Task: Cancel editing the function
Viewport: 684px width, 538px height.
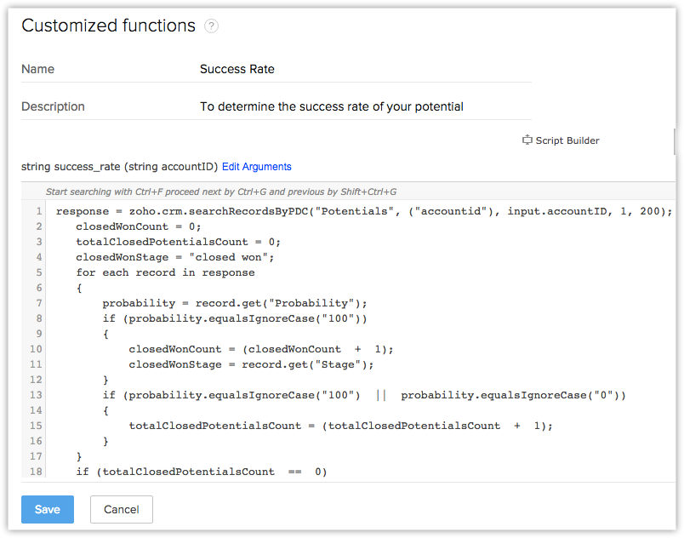Action: (x=121, y=509)
